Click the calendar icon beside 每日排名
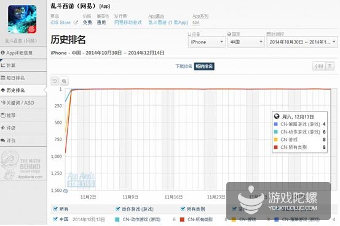The width and height of the screenshot is (340, 226). click(3, 78)
